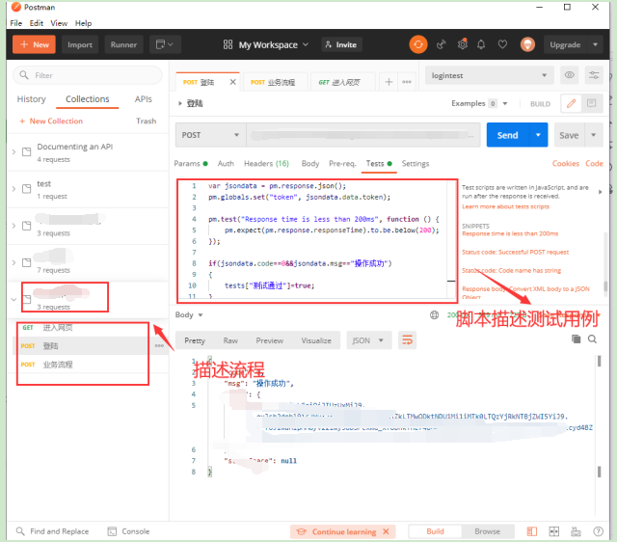Click the new window icon button
Image resolution: width=617 pixels, height=542 pixels.
pos(165,44)
